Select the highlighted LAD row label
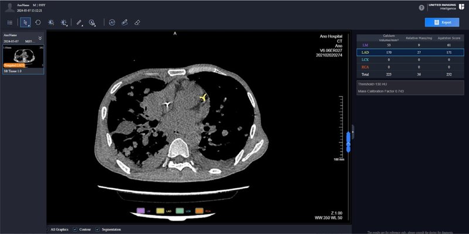The width and height of the screenshot is (469, 234). pos(365,52)
